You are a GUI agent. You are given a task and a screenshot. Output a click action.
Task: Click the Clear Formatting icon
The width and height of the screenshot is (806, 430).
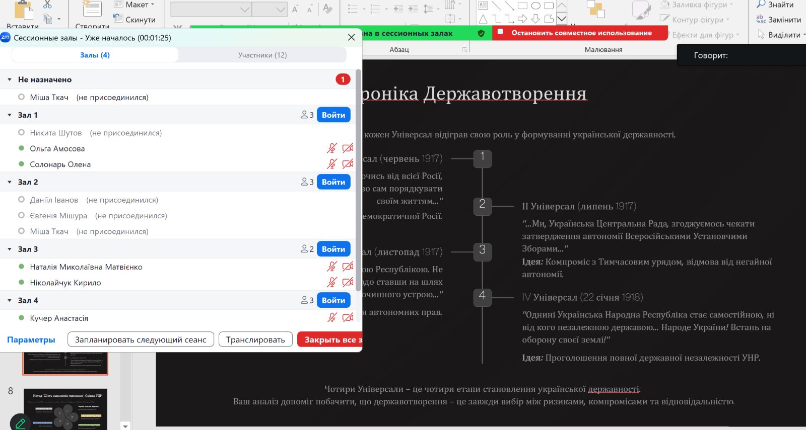tap(327, 9)
